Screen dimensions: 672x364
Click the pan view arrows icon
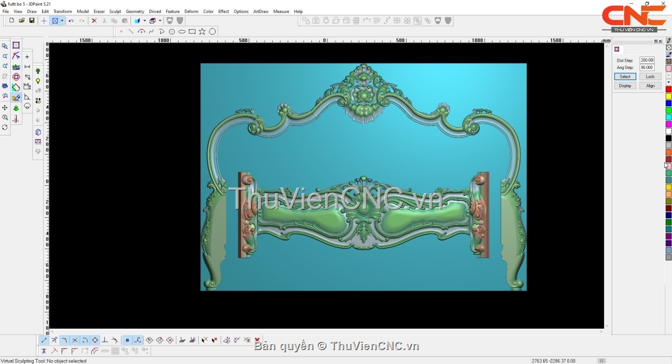click(x=5, y=108)
